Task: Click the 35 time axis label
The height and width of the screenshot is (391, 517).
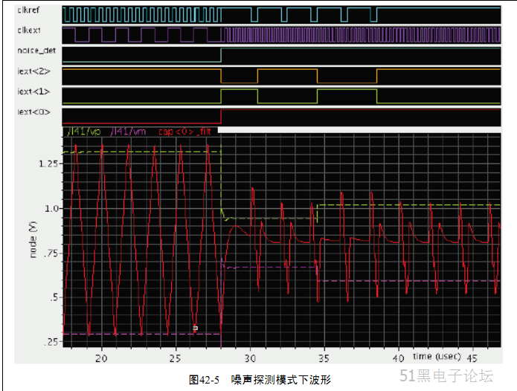Action: pyautogui.click(x=324, y=358)
